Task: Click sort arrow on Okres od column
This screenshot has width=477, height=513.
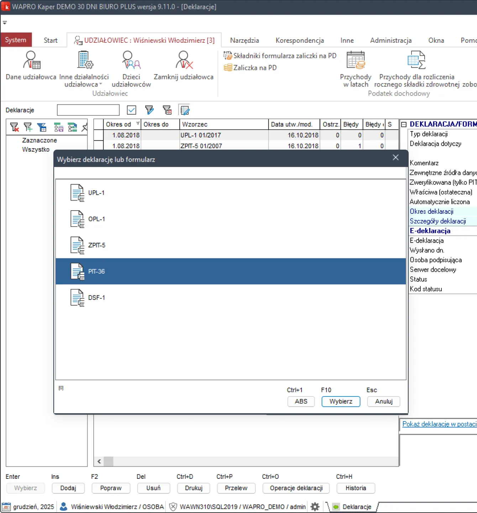Action: click(138, 123)
